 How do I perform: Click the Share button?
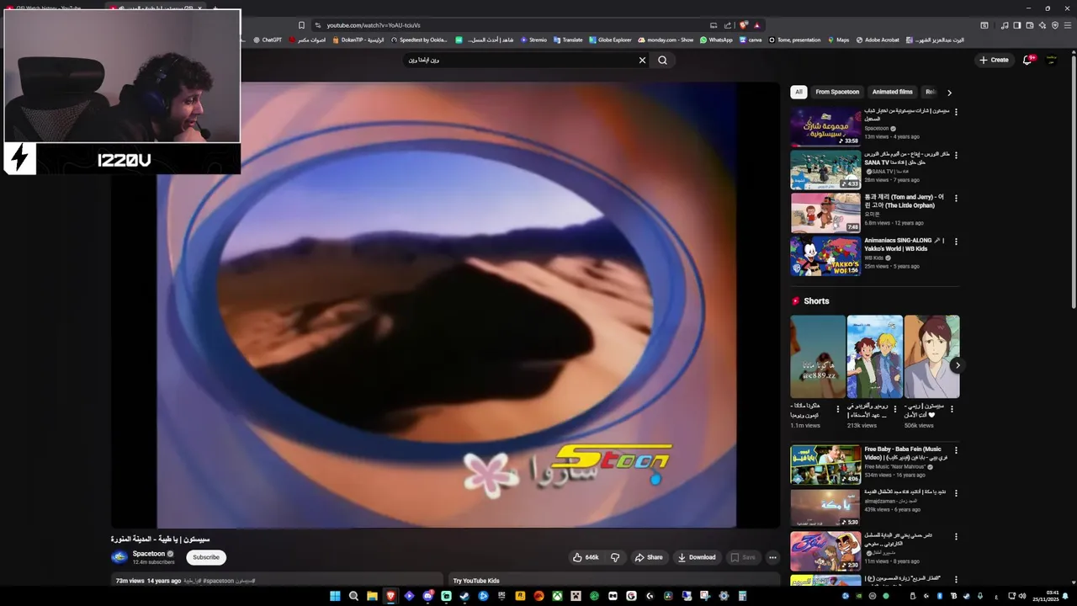(x=649, y=557)
